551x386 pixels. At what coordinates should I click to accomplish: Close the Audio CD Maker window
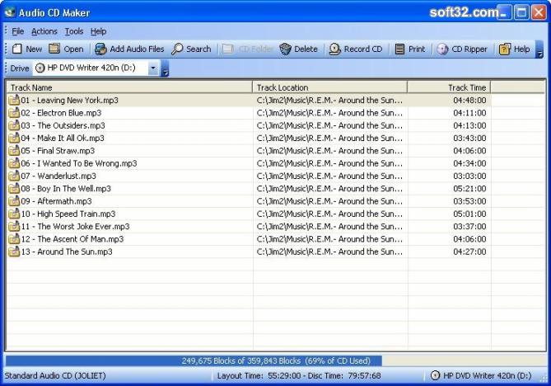[x=539, y=12]
